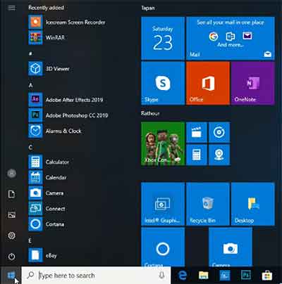Screen dimensions: 282x284
Task: Open the Alarms & Clock app icon
Action: point(35,131)
